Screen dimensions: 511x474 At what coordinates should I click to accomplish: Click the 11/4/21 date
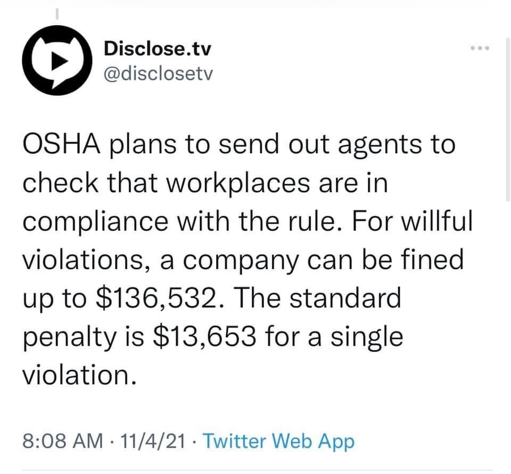pyautogui.click(x=154, y=440)
